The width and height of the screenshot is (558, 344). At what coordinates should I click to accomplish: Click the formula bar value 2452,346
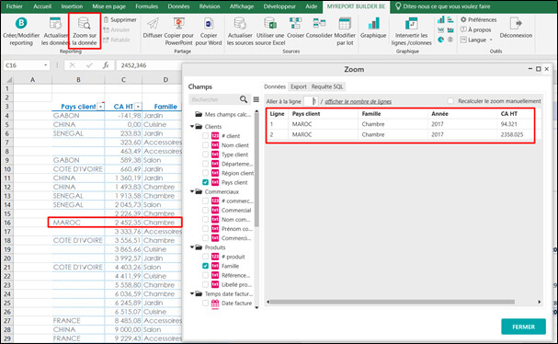(x=133, y=65)
